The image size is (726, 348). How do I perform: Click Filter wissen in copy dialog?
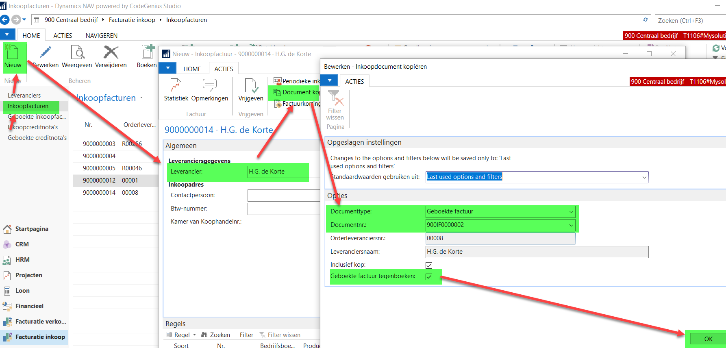point(335,105)
